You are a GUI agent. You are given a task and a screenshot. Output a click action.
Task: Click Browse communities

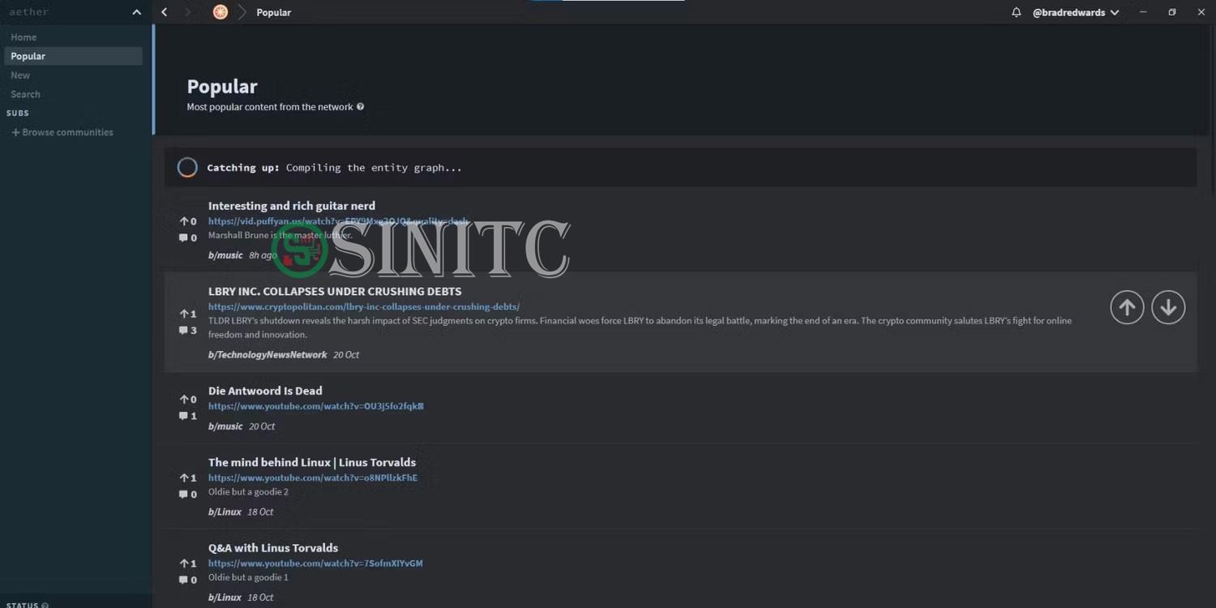click(62, 132)
